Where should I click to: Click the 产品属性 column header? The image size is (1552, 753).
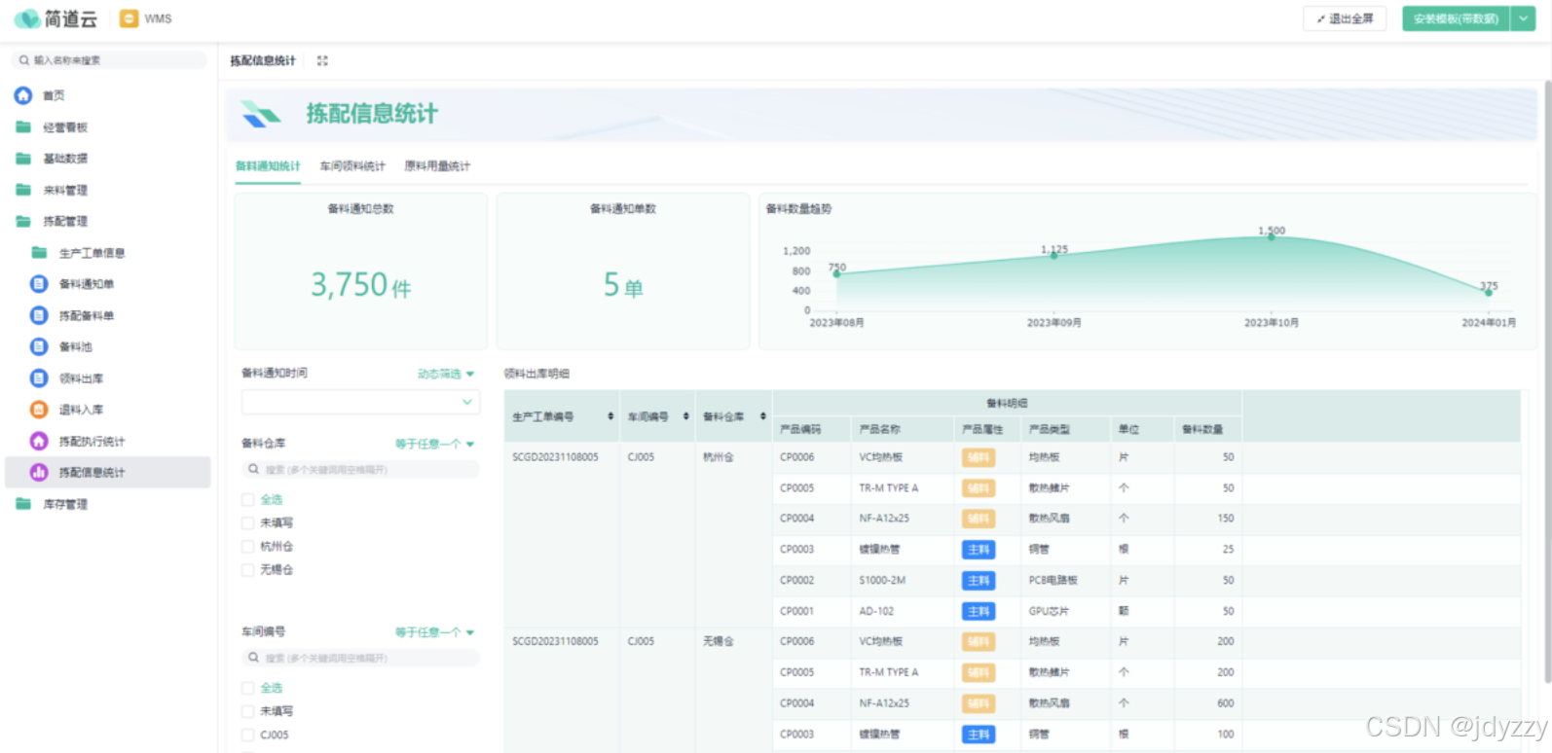pos(982,429)
